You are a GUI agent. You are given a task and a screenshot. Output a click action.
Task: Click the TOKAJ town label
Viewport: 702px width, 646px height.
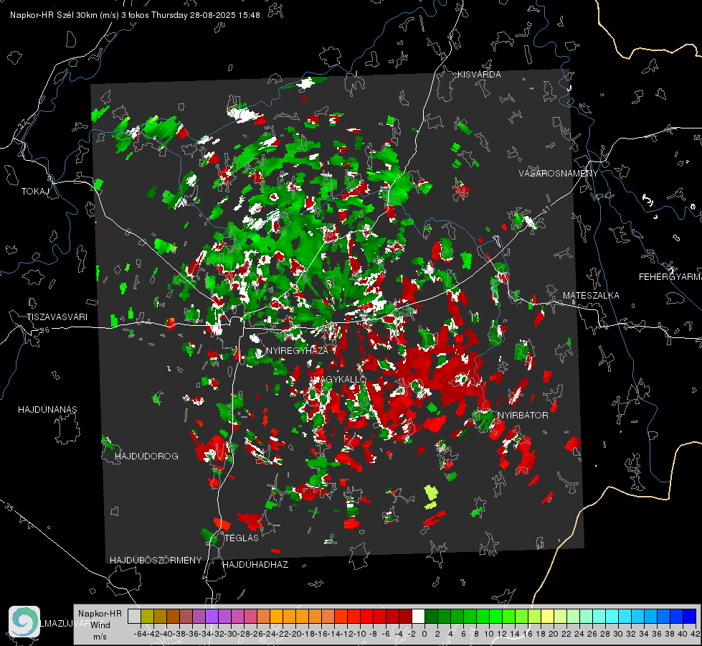35,192
